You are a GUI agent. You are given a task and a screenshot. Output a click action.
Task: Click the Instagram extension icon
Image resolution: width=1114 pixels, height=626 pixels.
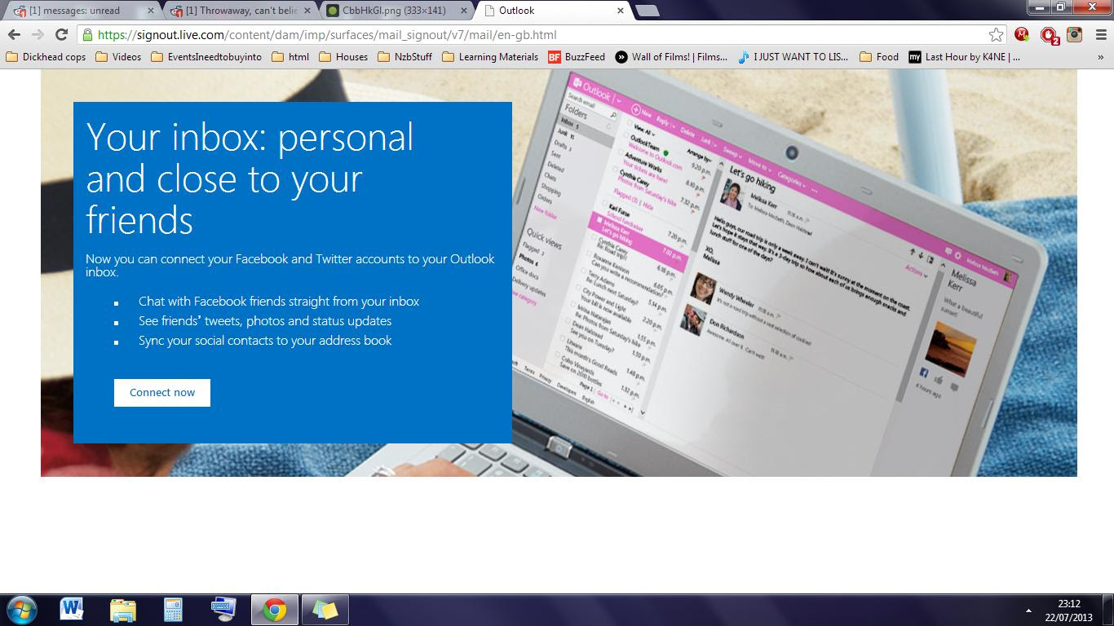[1074, 35]
